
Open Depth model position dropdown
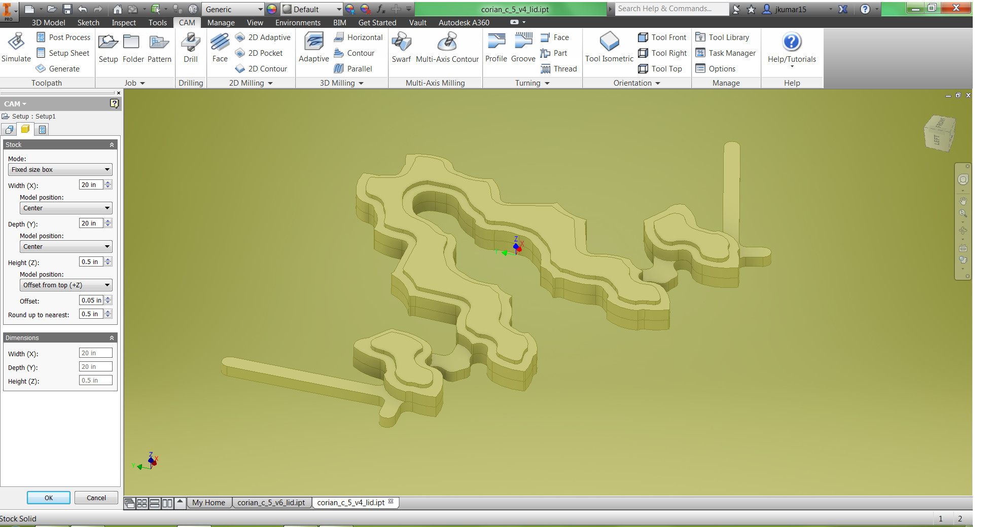point(66,247)
